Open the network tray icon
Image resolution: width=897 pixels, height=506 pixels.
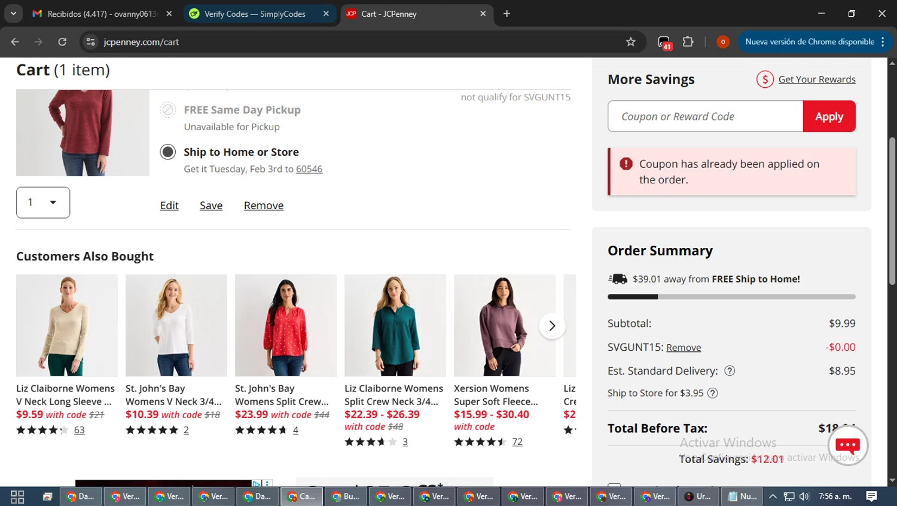pyautogui.click(x=789, y=496)
